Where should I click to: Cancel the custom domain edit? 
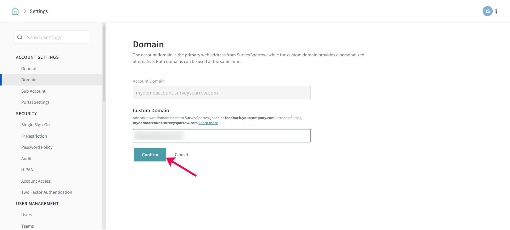[x=181, y=155]
